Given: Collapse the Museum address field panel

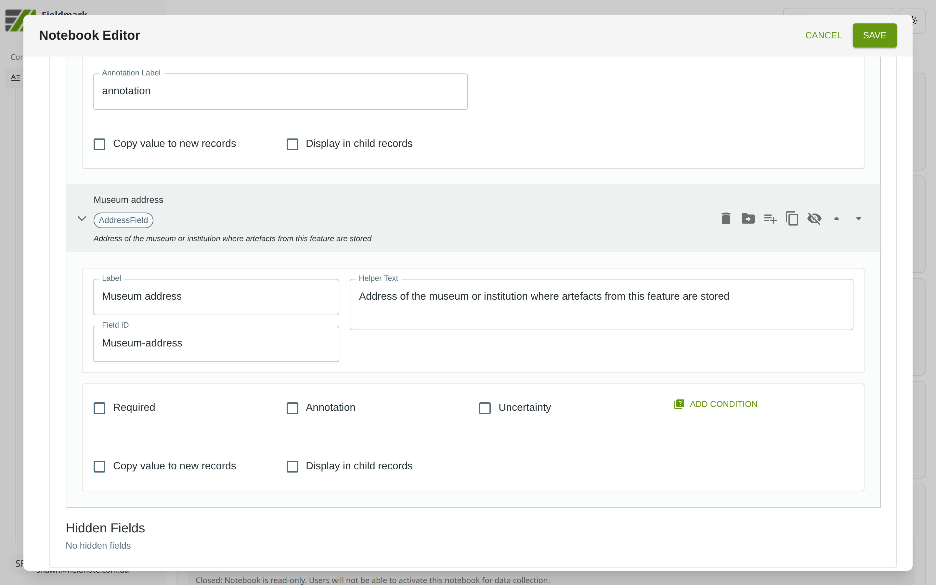Looking at the screenshot, I should [x=82, y=219].
